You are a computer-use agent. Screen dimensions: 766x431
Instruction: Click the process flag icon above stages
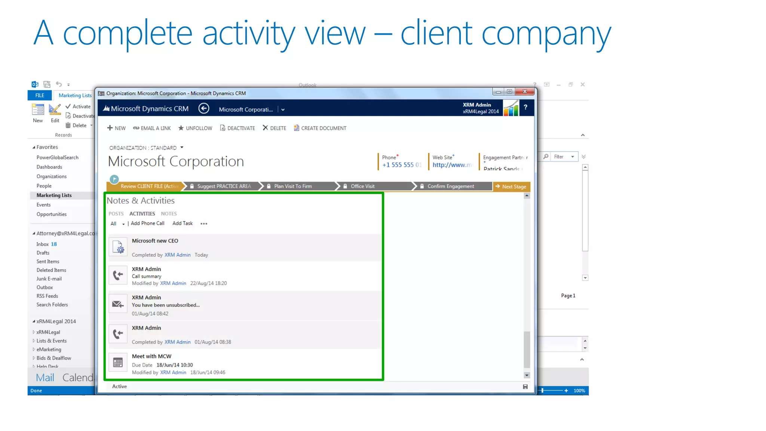click(114, 179)
